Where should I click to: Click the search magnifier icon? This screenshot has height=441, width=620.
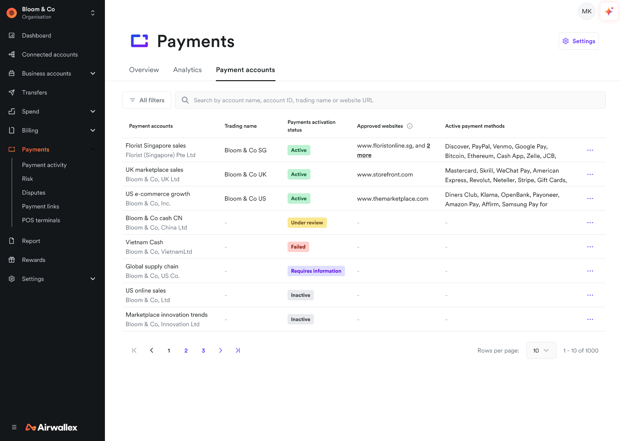[185, 100]
